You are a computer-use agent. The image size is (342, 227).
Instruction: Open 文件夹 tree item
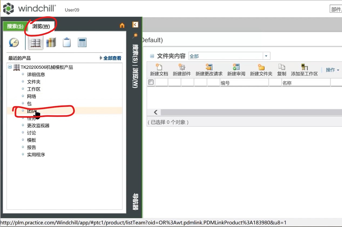click(x=34, y=82)
